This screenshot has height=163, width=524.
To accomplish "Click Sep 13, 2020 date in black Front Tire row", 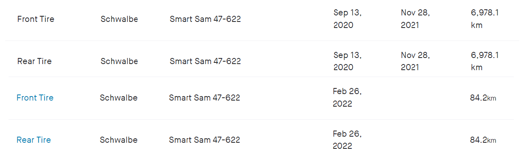I will (347, 19).
